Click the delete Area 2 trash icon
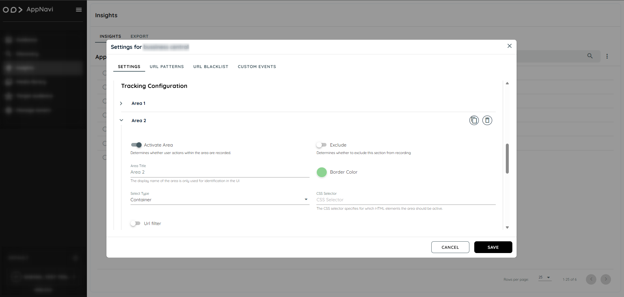Screen dimensions: 624x297 (487, 120)
